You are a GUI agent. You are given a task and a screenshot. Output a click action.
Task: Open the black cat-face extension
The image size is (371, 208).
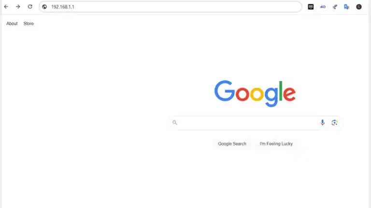pyautogui.click(x=311, y=7)
